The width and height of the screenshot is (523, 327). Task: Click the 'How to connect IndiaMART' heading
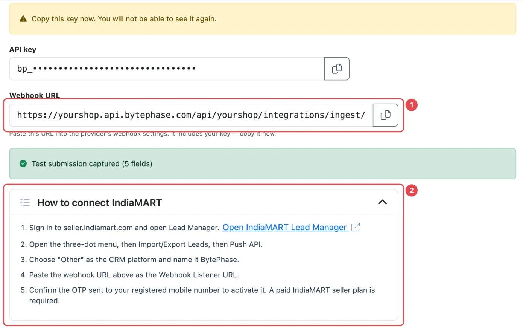99,203
